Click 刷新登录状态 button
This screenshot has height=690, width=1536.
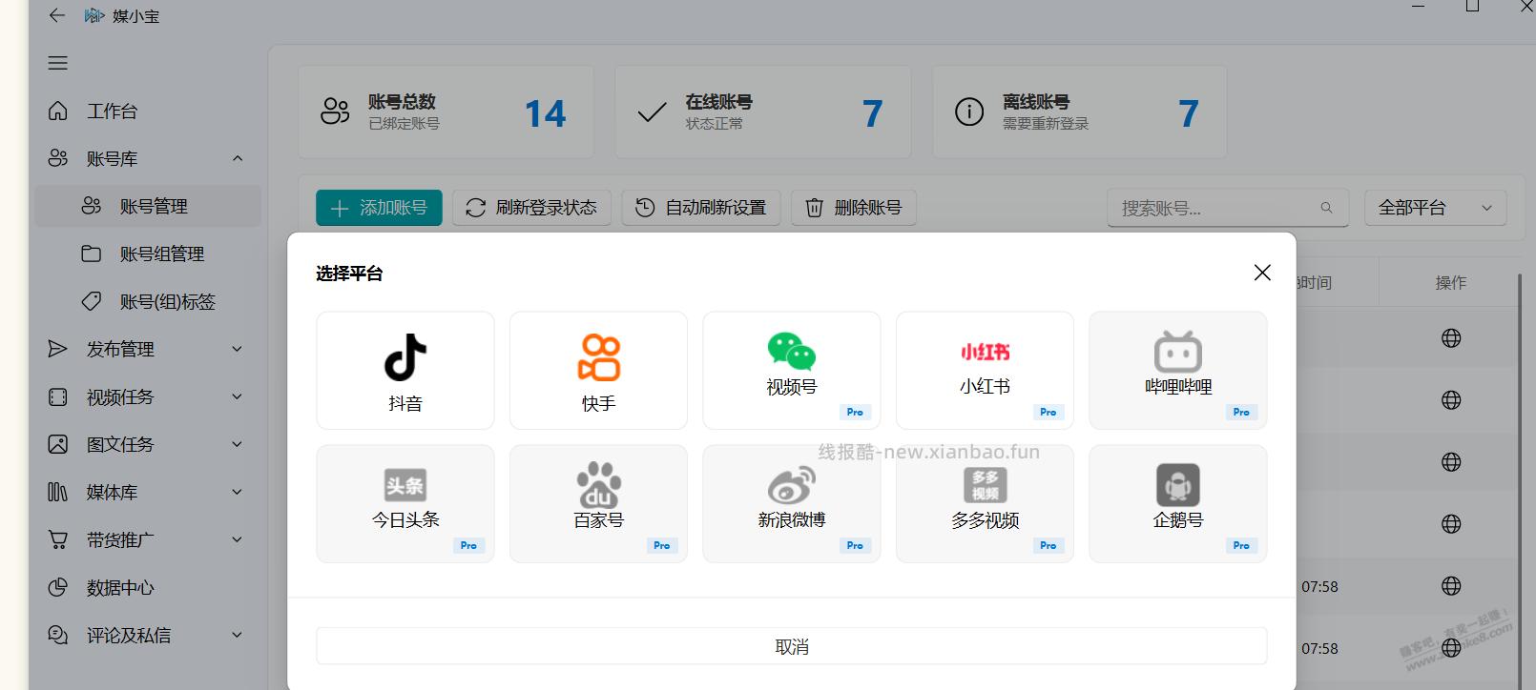coord(531,208)
